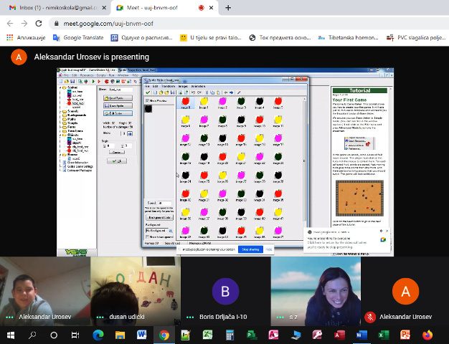Click the blue Stop sharing button
Image resolution: width=449 pixels, height=344 pixels.
click(x=250, y=249)
